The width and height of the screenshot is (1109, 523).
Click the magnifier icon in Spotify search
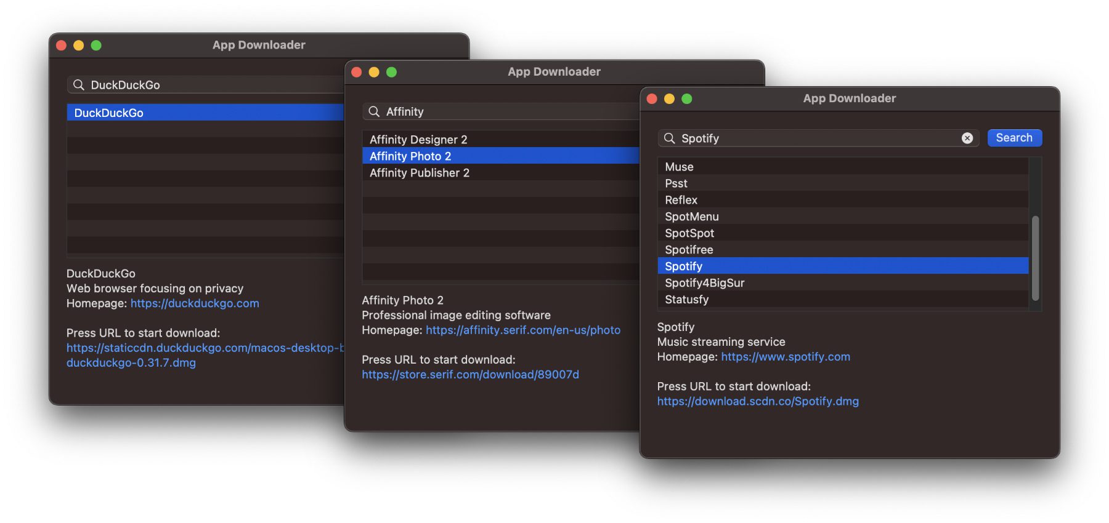click(x=669, y=138)
